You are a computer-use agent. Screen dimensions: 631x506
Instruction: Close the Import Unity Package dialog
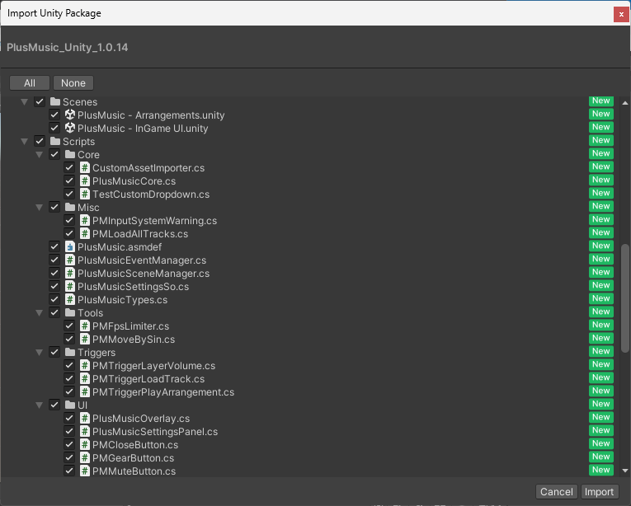click(x=621, y=15)
